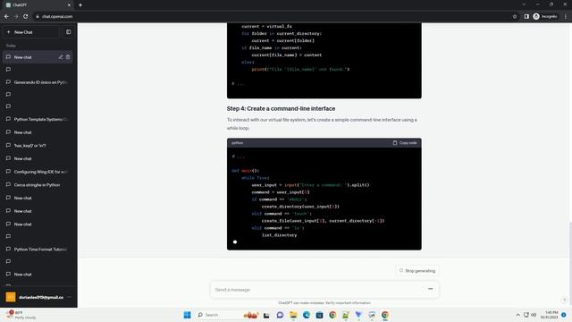Viewport: 572px width, 322px height.
Task: Open the Python Template Systems chat
Action: tap(38, 119)
